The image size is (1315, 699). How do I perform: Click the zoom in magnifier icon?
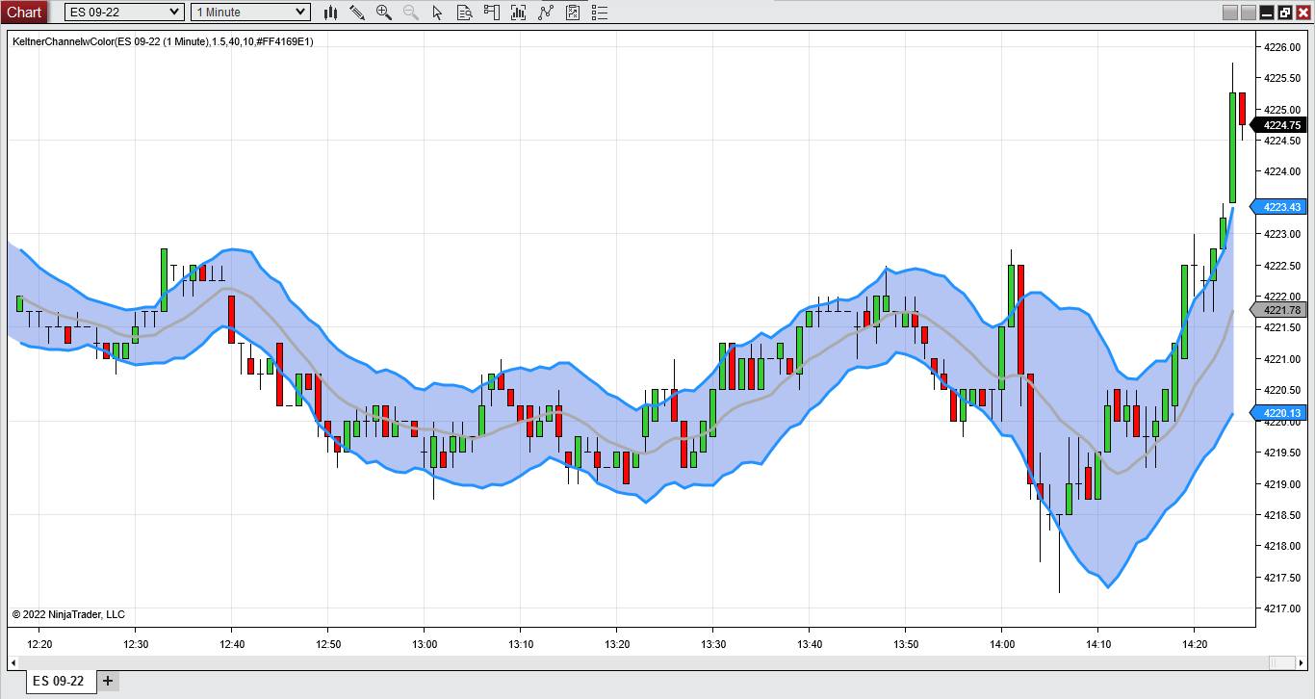pos(384,12)
